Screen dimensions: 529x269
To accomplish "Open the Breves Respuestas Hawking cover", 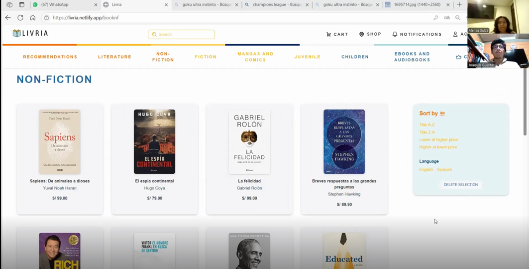I will [344, 142].
